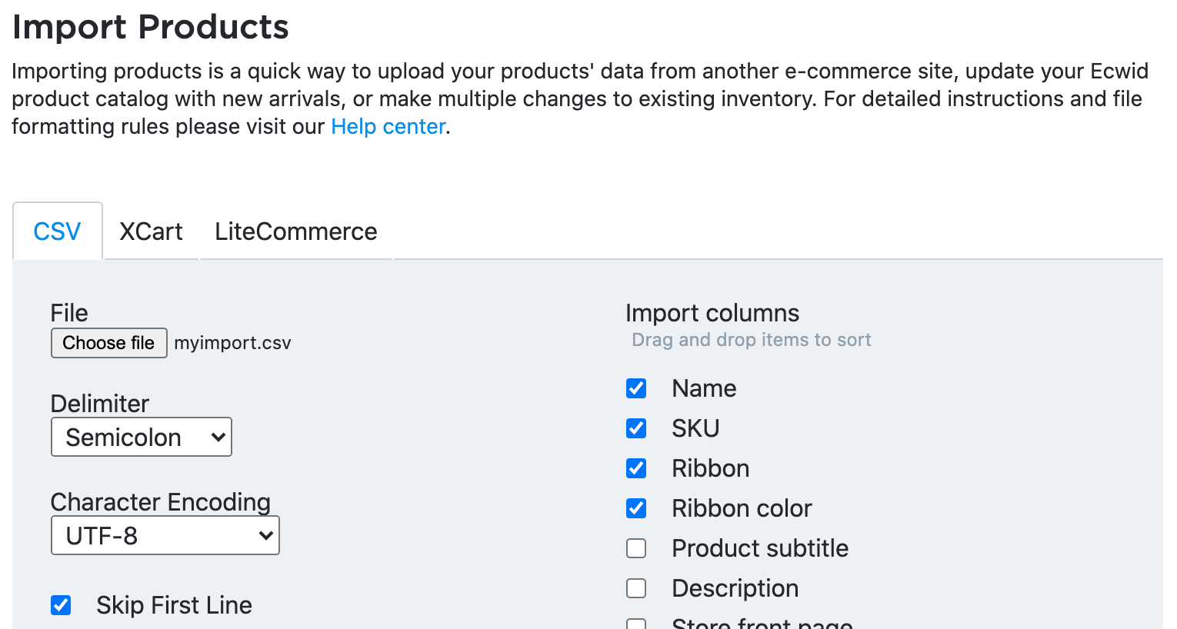Uncheck the Name import column checkbox
This screenshot has width=1177, height=629.
pos(636,388)
